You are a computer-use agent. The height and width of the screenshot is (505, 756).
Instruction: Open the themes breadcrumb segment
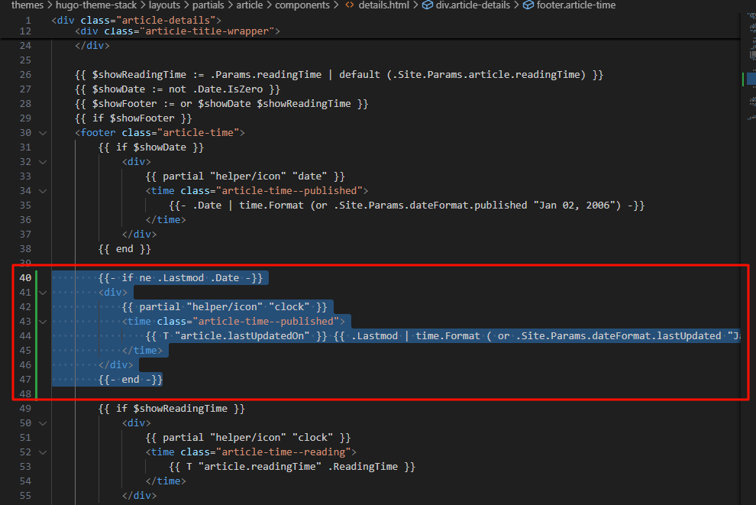click(27, 5)
